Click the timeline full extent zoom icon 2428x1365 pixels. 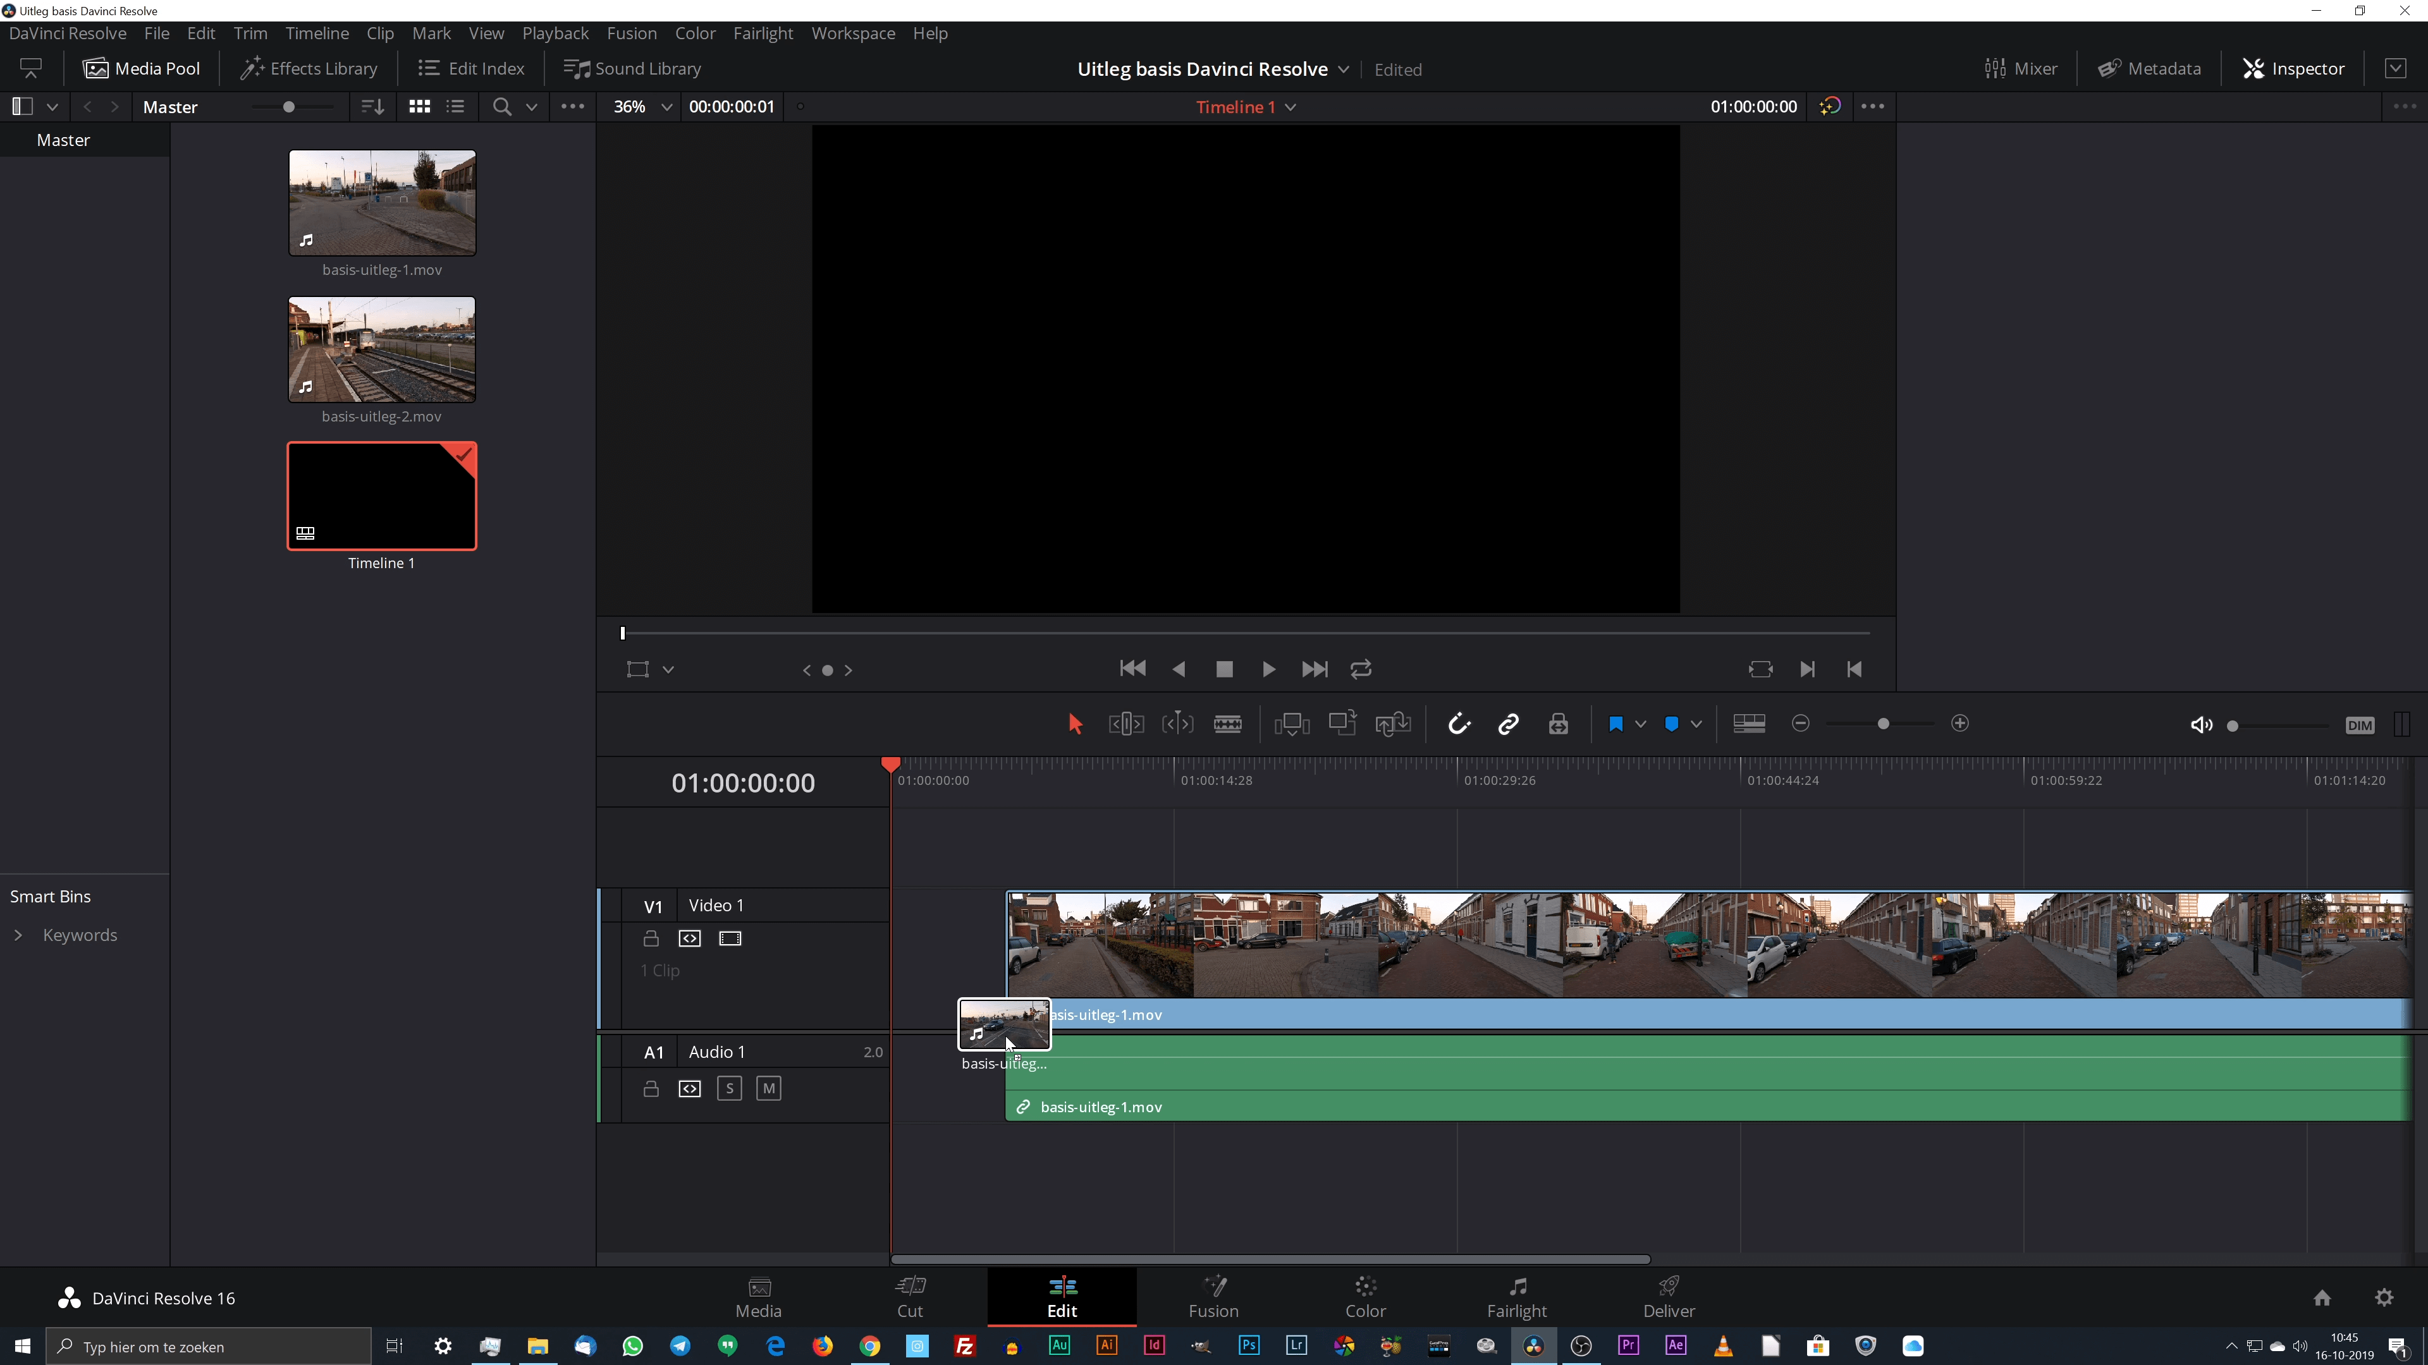pyautogui.click(x=1750, y=724)
